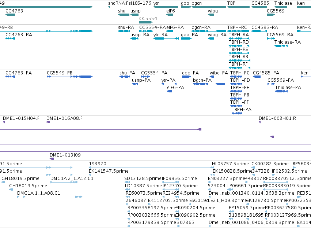Select the eIF6-PA protein label
The height and width of the screenshot is (228, 311).
(x=175, y=88)
